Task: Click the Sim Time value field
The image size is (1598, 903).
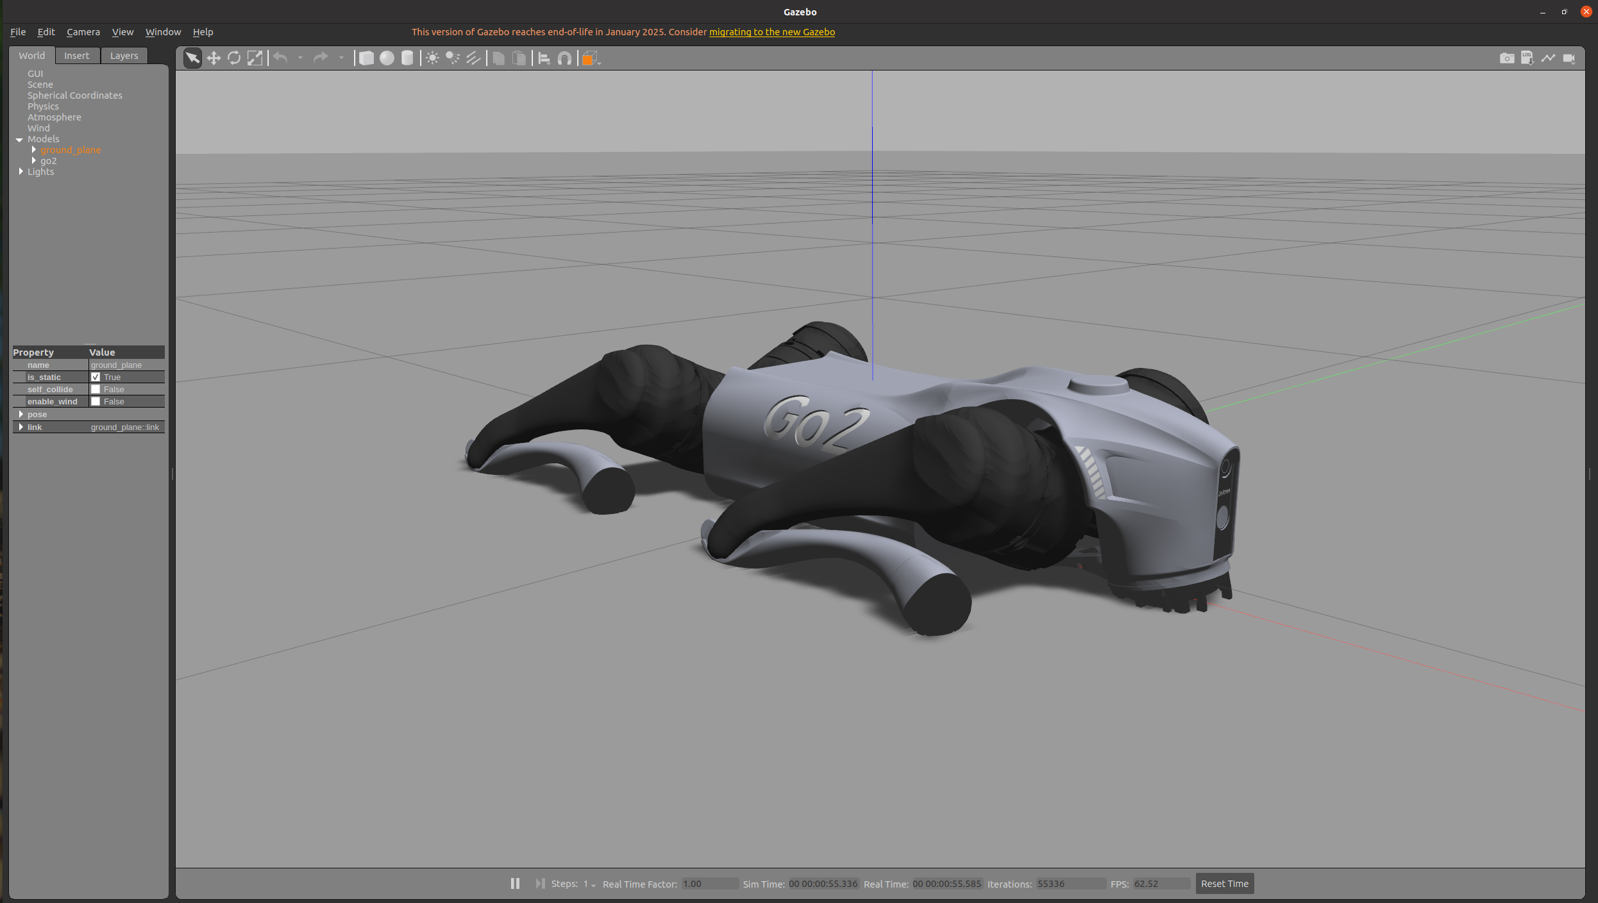Action: pyautogui.click(x=823, y=884)
